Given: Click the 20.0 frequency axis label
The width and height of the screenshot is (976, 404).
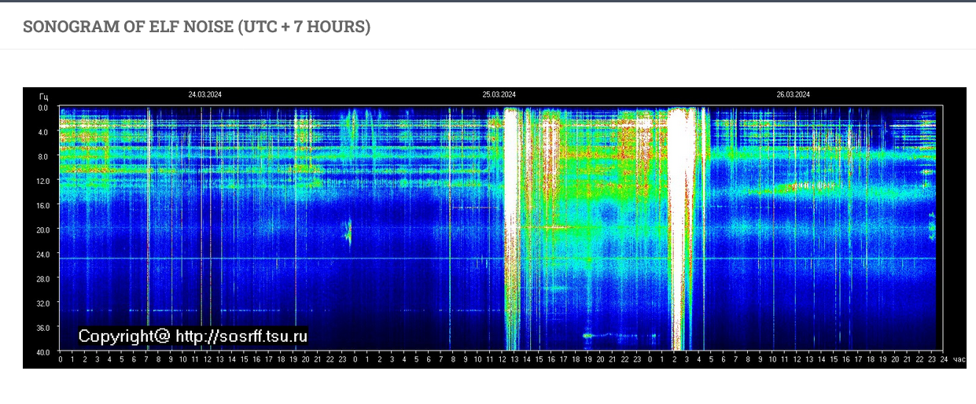Looking at the screenshot, I should click(x=42, y=230).
